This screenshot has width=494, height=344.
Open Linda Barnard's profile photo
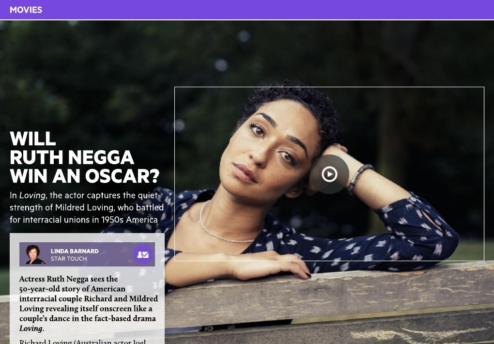pyautogui.click(x=35, y=254)
